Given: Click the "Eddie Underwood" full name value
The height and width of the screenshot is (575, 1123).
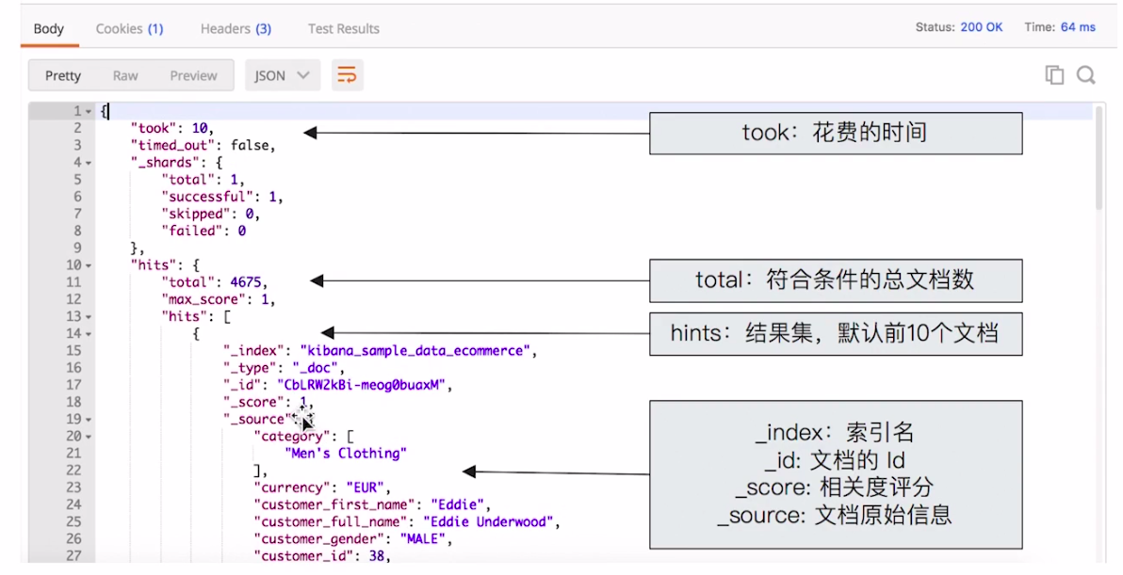Looking at the screenshot, I should tap(488, 522).
